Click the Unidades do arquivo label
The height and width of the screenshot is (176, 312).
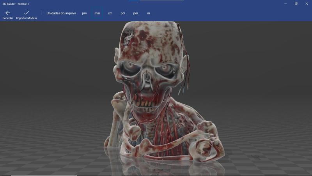point(61,13)
